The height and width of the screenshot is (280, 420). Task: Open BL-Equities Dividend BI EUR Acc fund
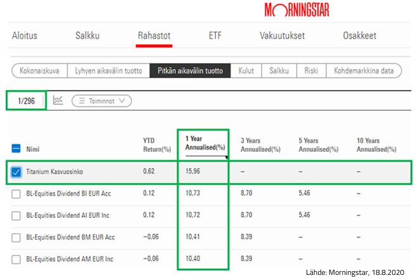tap(68, 193)
